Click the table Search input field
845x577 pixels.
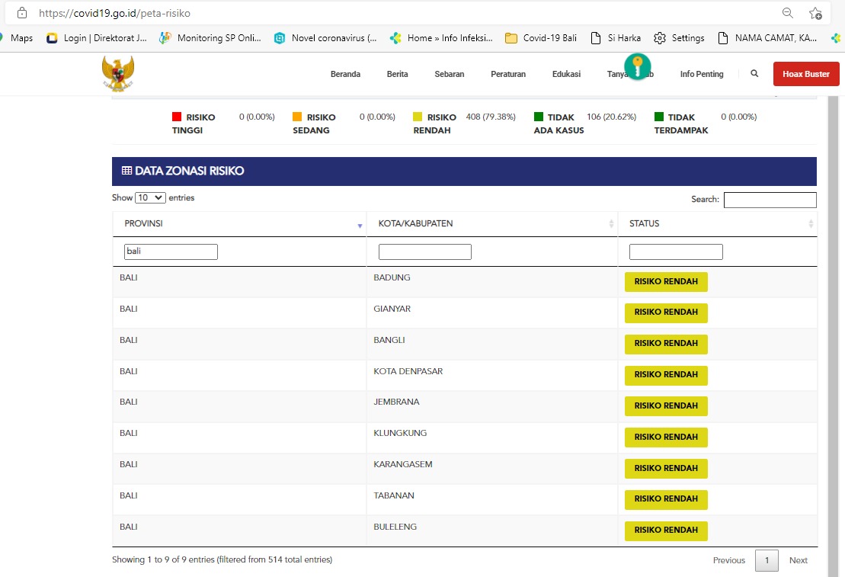pyautogui.click(x=770, y=200)
